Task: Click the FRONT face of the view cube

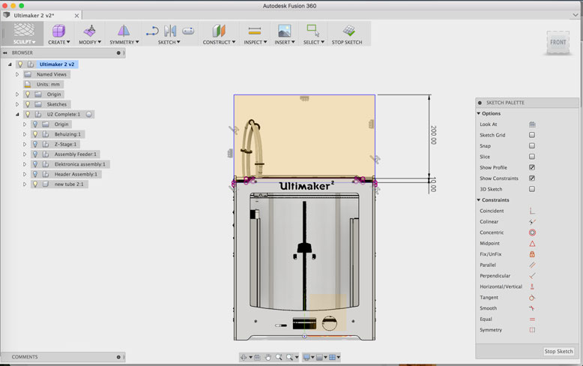Action: coord(558,42)
